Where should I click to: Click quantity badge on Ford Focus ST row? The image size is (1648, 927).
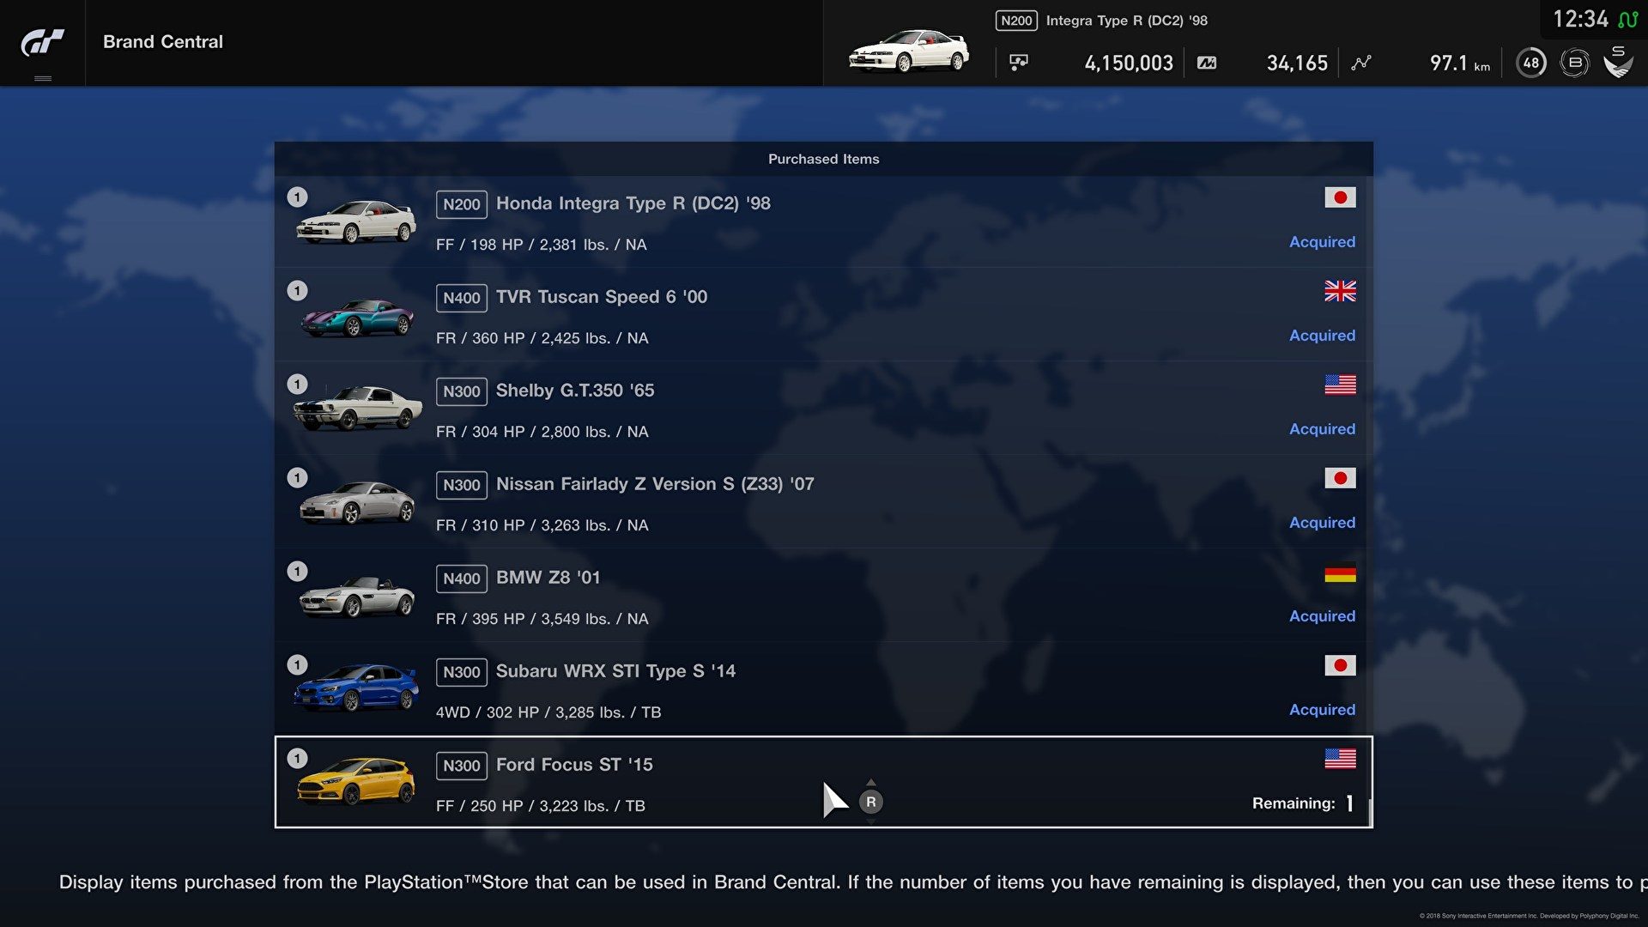coord(297,759)
